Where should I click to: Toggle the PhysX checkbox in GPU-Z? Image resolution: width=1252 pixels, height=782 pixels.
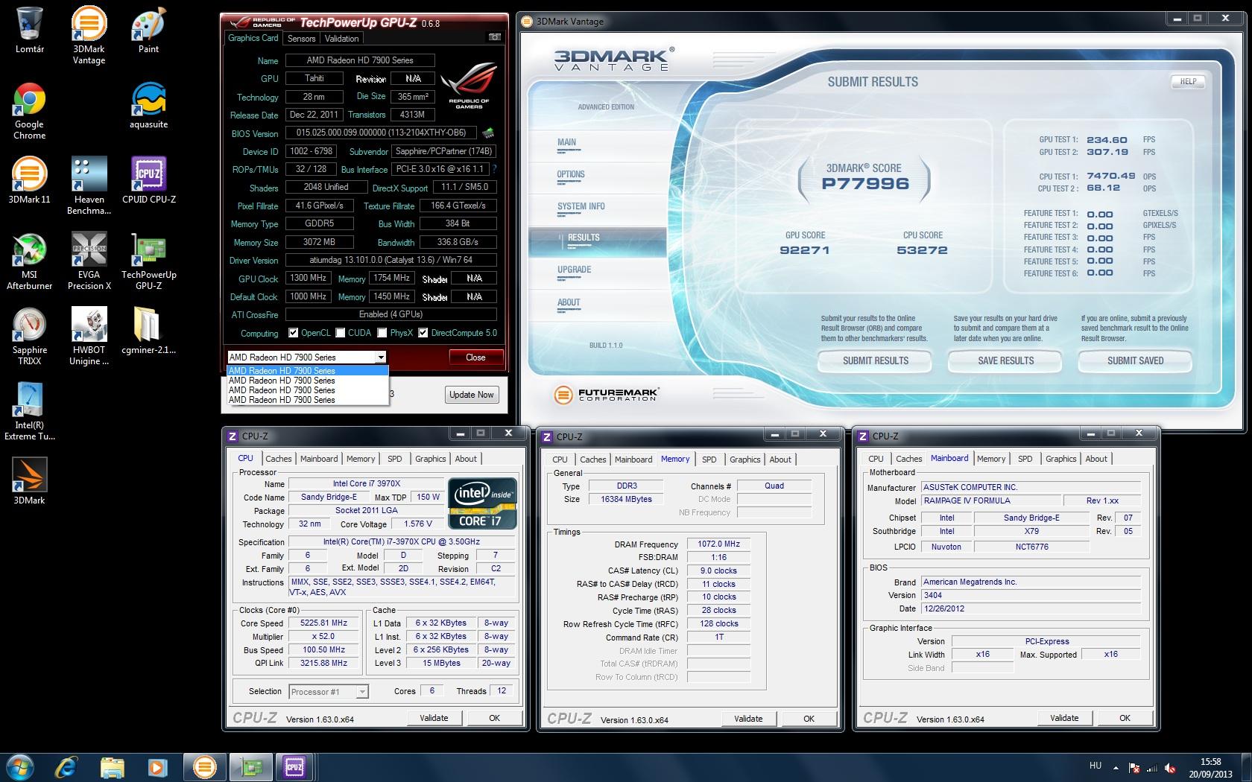tap(382, 333)
